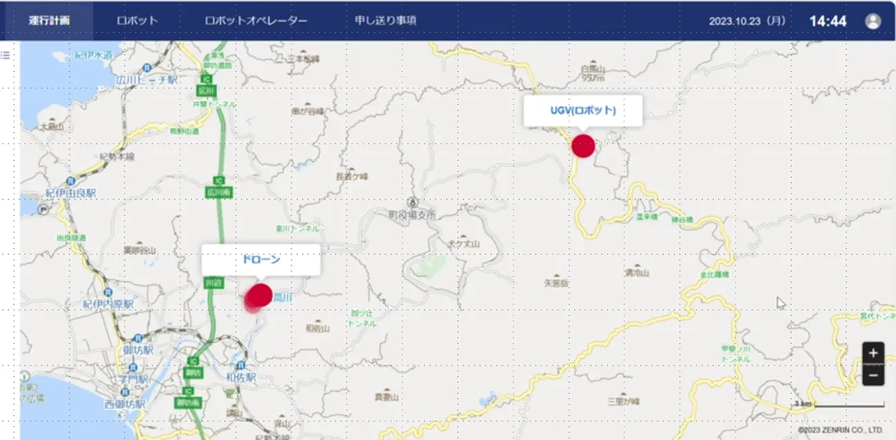Click the 広川ビーチ駅 station label
The height and width of the screenshot is (440, 896).
(x=147, y=81)
